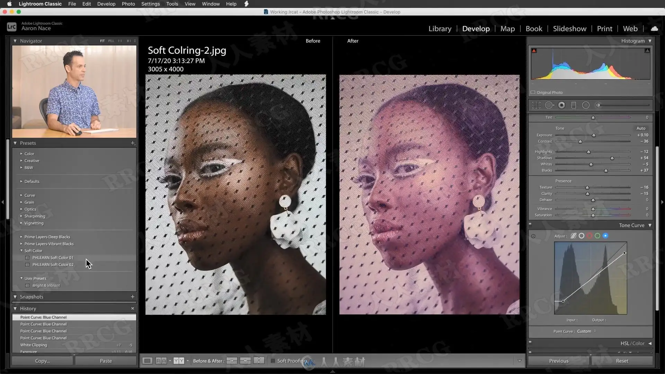
Task: Open the Photo menu
Action: pos(128,4)
